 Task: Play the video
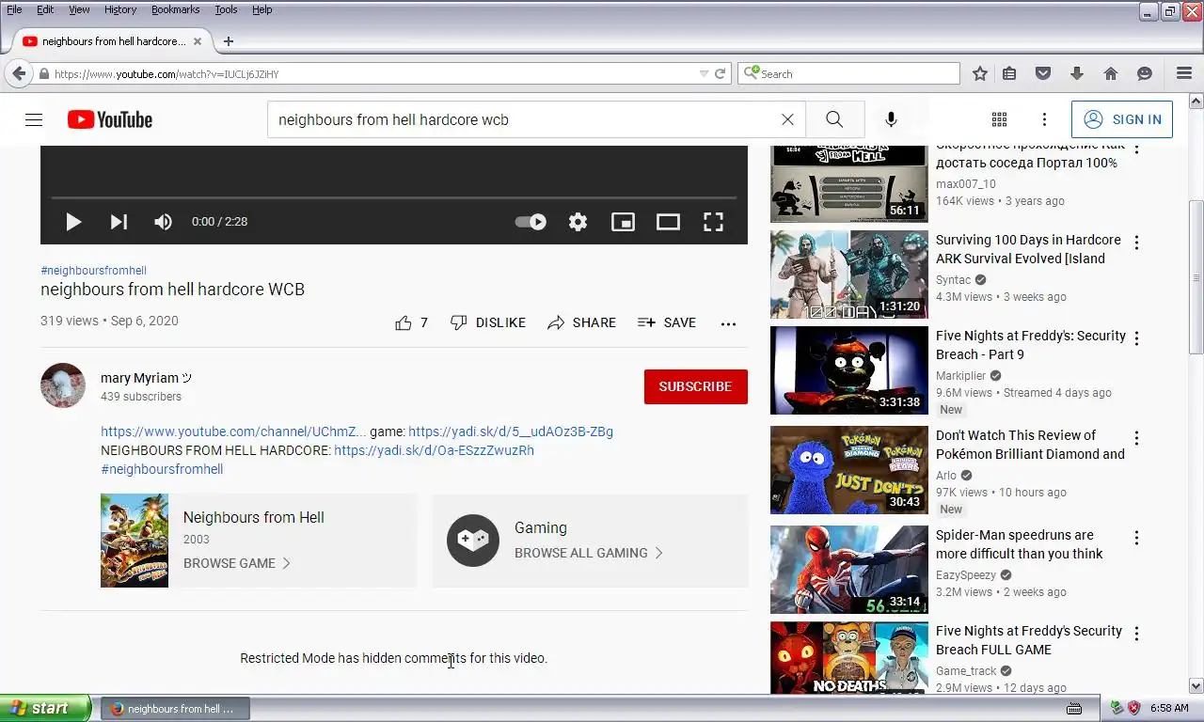[72, 222]
